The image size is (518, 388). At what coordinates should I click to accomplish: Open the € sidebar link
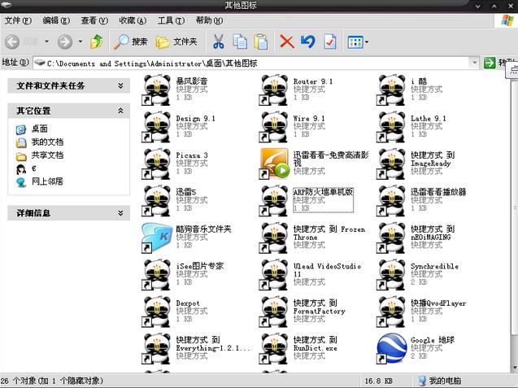[x=33, y=168]
